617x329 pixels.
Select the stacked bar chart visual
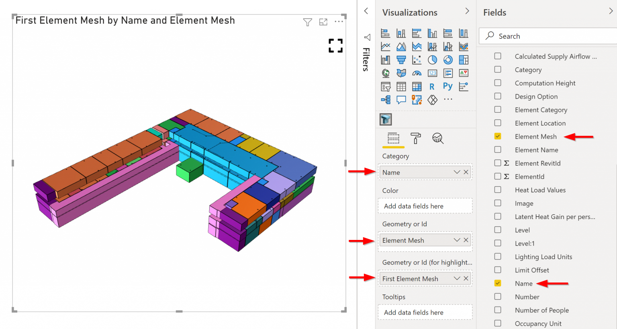coord(385,33)
